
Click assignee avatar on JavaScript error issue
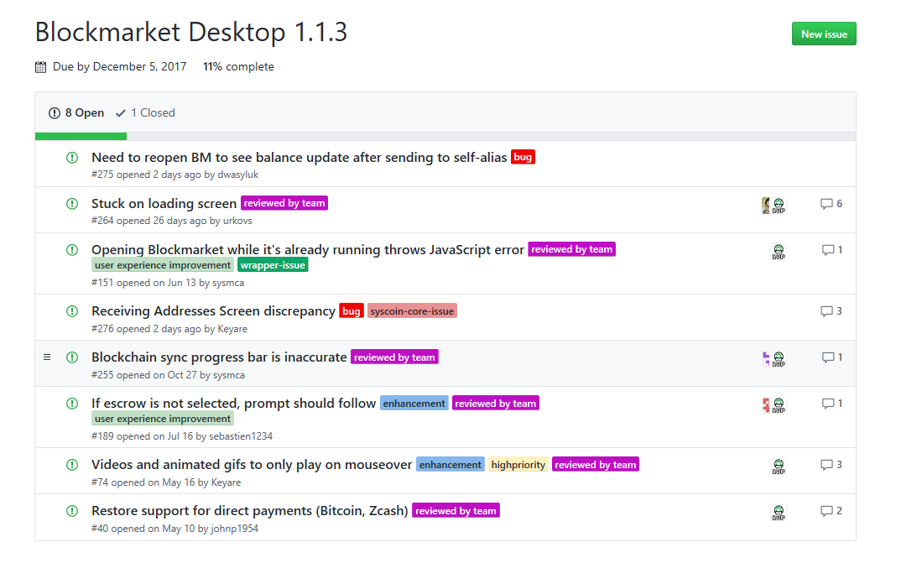pyautogui.click(x=779, y=251)
